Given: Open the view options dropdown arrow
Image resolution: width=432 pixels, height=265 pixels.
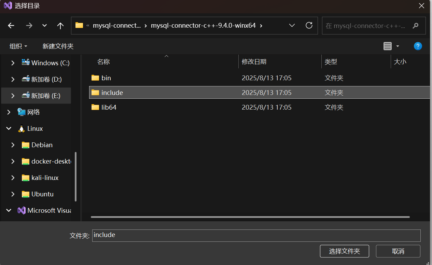Looking at the screenshot, I should click(x=398, y=46).
